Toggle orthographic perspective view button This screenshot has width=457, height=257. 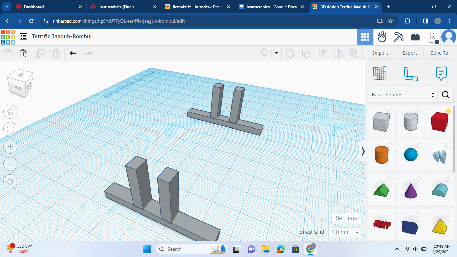10,181
